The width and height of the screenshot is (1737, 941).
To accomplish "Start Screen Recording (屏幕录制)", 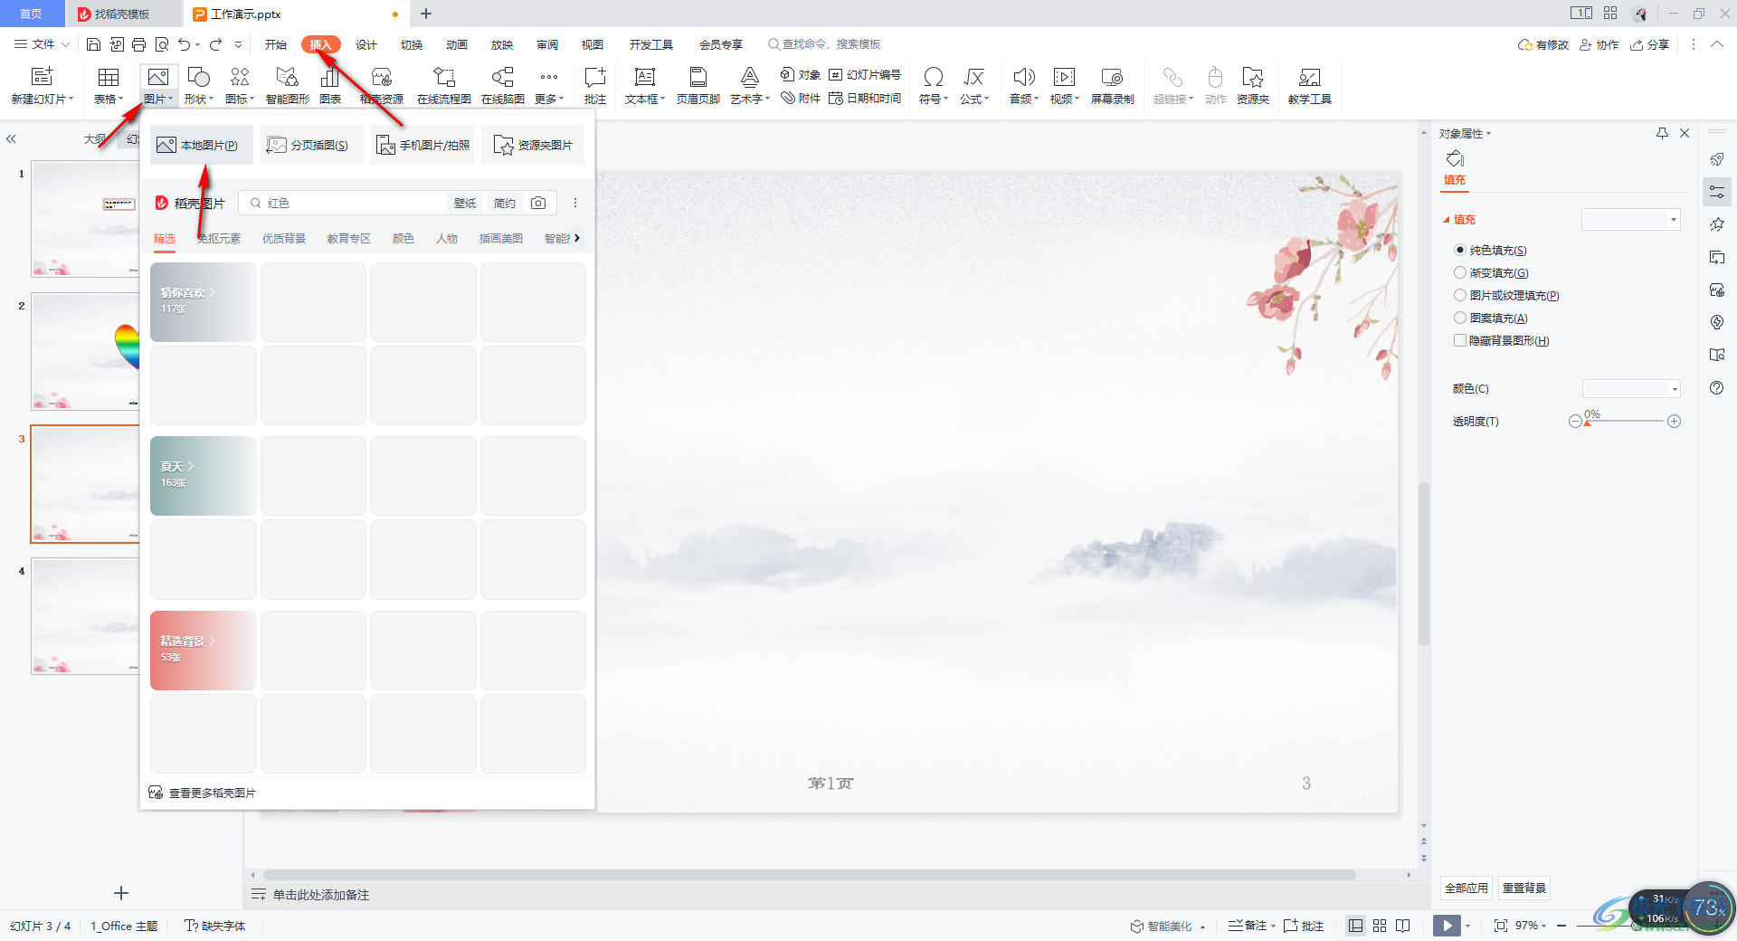I will [1113, 86].
